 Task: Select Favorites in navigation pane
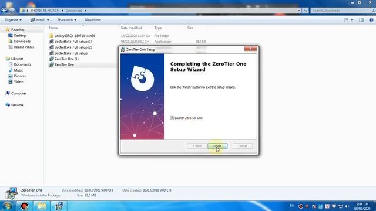[x=18, y=30]
